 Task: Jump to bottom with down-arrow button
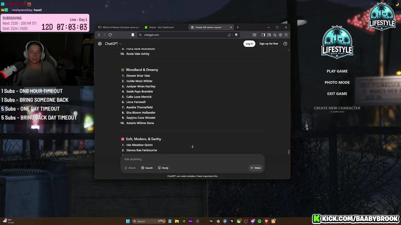click(192, 146)
